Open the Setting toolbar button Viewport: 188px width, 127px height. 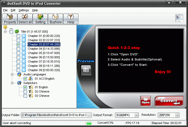(40, 19)
